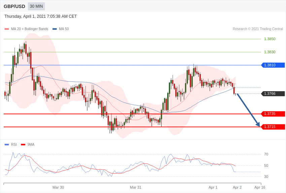Click the Apr 2 date axis label
The height and width of the screenshot is (193, 286).
click(237, 187)
